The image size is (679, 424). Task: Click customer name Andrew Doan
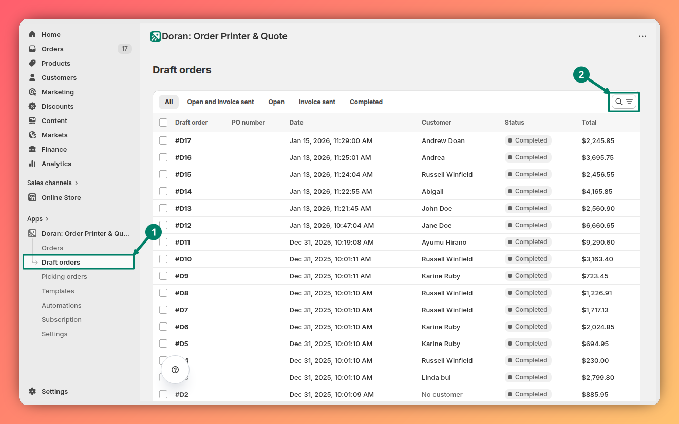coord(443,140)
